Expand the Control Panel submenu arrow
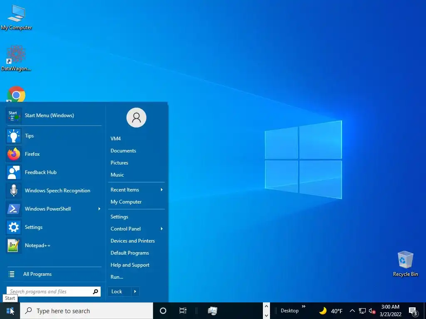The height and width of the screenshot is (319, 426). coord(162,229)
